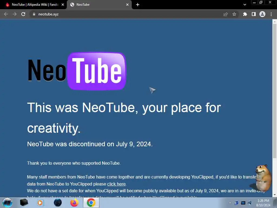
Task: Close the NeoTube tab
Action: point(127,5)
